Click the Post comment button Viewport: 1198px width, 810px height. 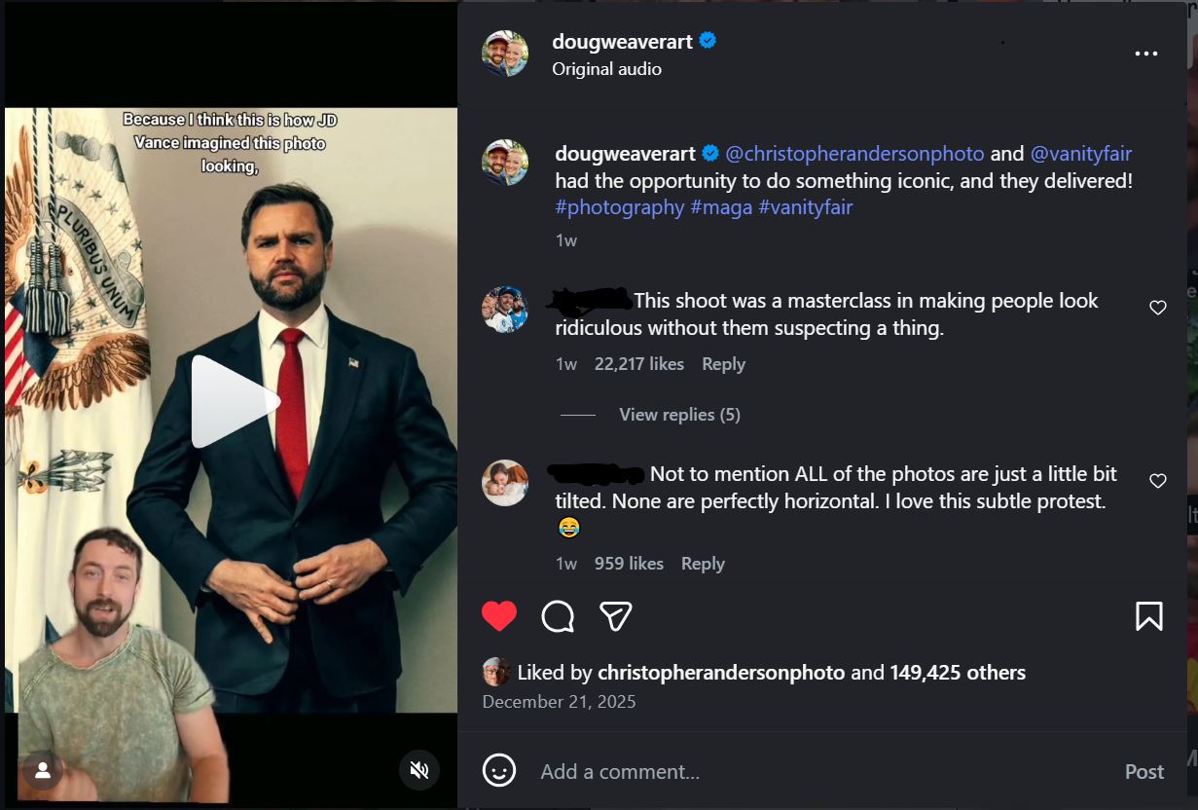click(x=1144, y=771)
